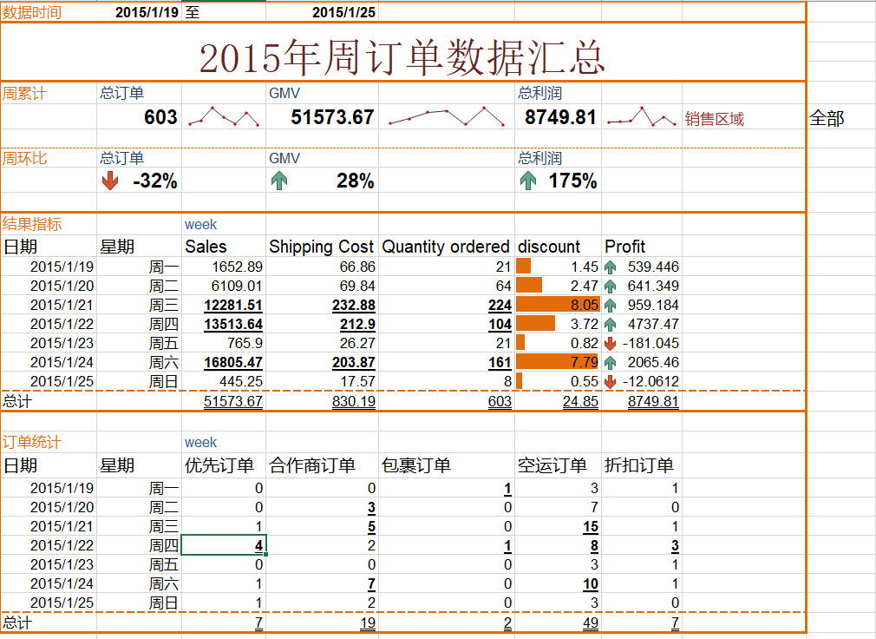
Task: Click the red down arrow beside -12.0612
Action: coord(610,381)
